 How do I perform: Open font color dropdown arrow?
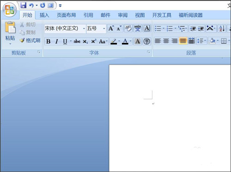click(x=130, y=41)
